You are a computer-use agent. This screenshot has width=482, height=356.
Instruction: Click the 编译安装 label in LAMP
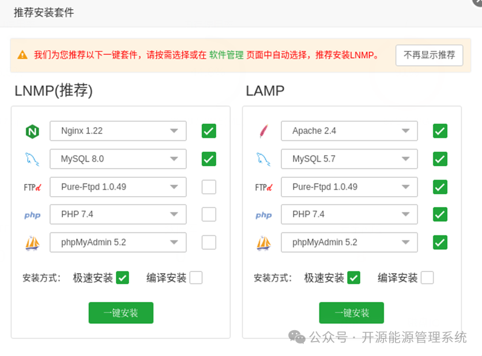coord(397,278)
